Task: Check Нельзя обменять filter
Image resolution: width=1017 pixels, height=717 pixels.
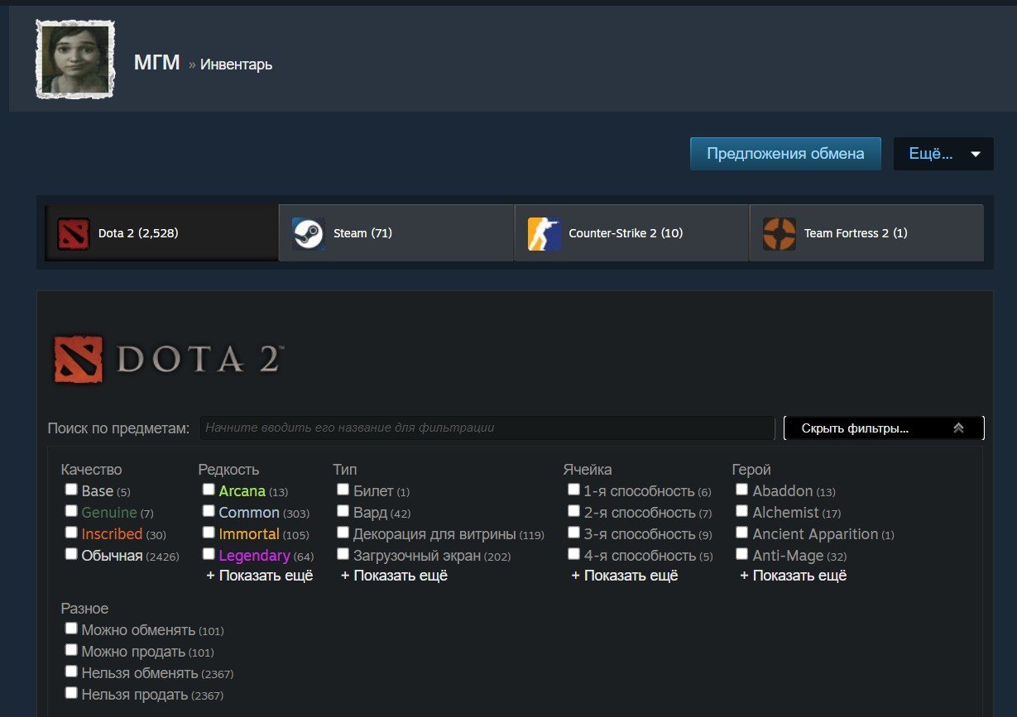Action: [72, 672]
